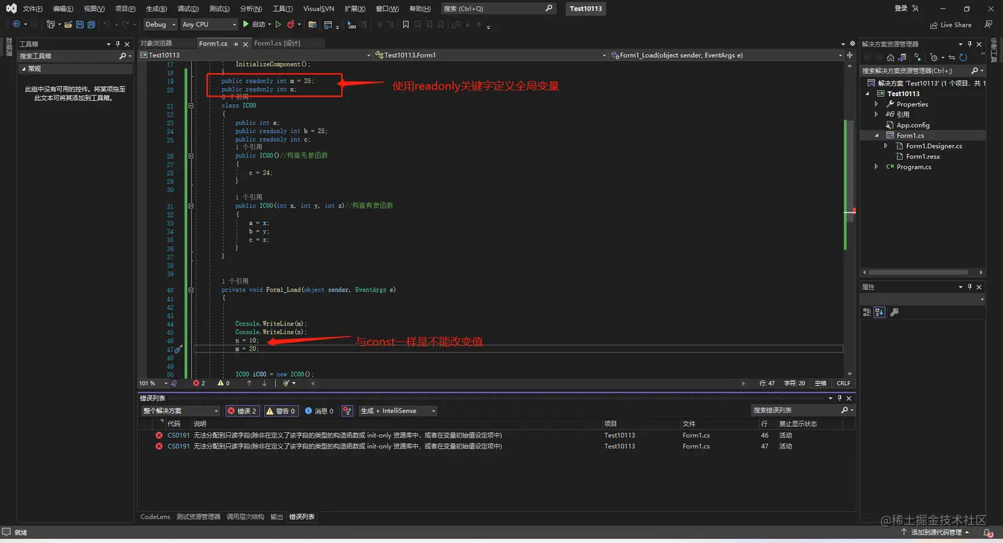Click pending changes filter clock icon
1003x543 pixels.
[933, 57]
